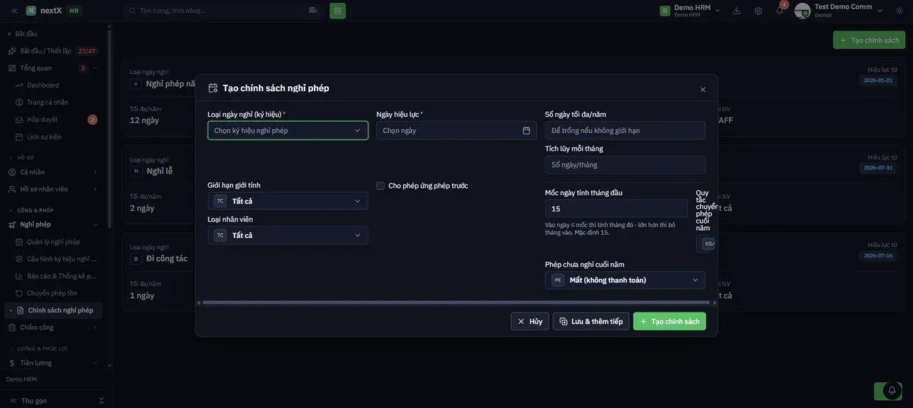Open the Loại nhân viên dropdown
The image size is (913, 408).
288,235
